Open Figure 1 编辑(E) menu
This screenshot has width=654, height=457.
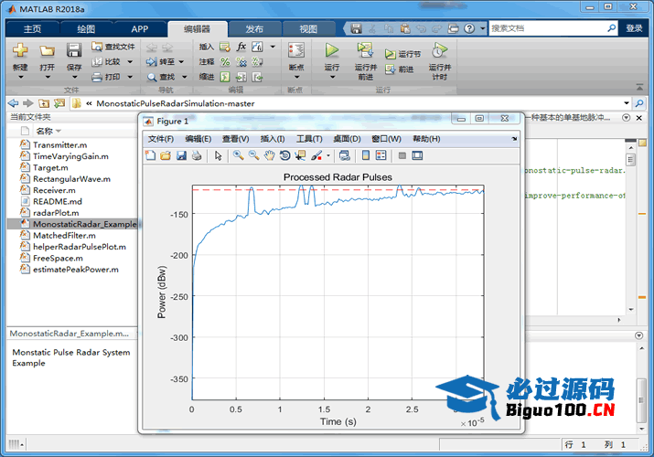tap(198, 139)
